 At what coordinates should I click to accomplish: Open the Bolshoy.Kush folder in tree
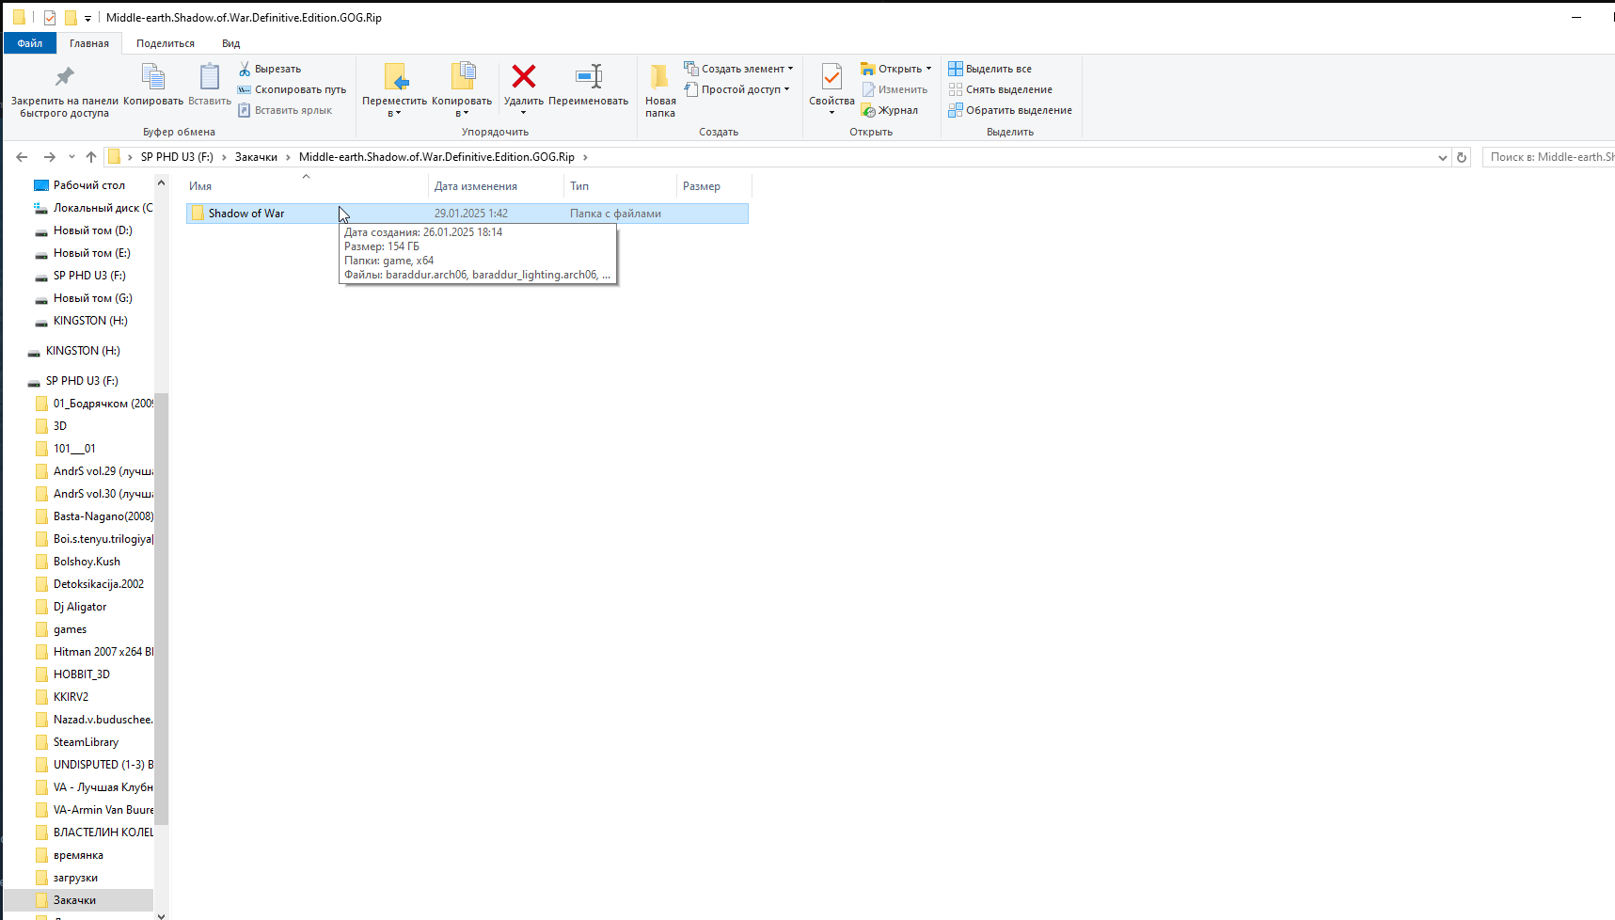(87, 562)
